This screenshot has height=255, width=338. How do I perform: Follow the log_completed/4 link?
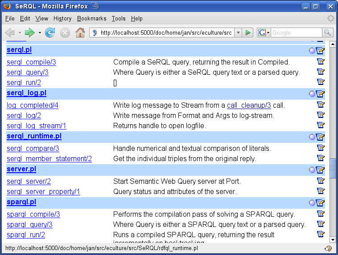[33, 105]
